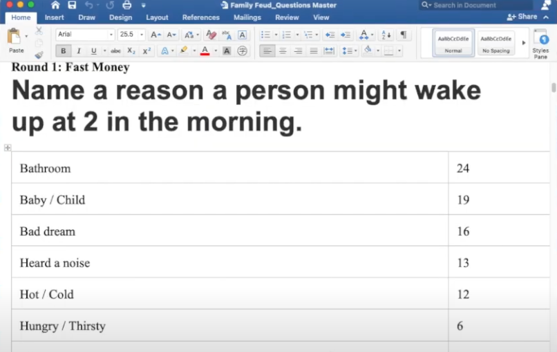This screenshot has width=557, height=352.
Task: Open the Design tab
Action: tap(120, 17)
